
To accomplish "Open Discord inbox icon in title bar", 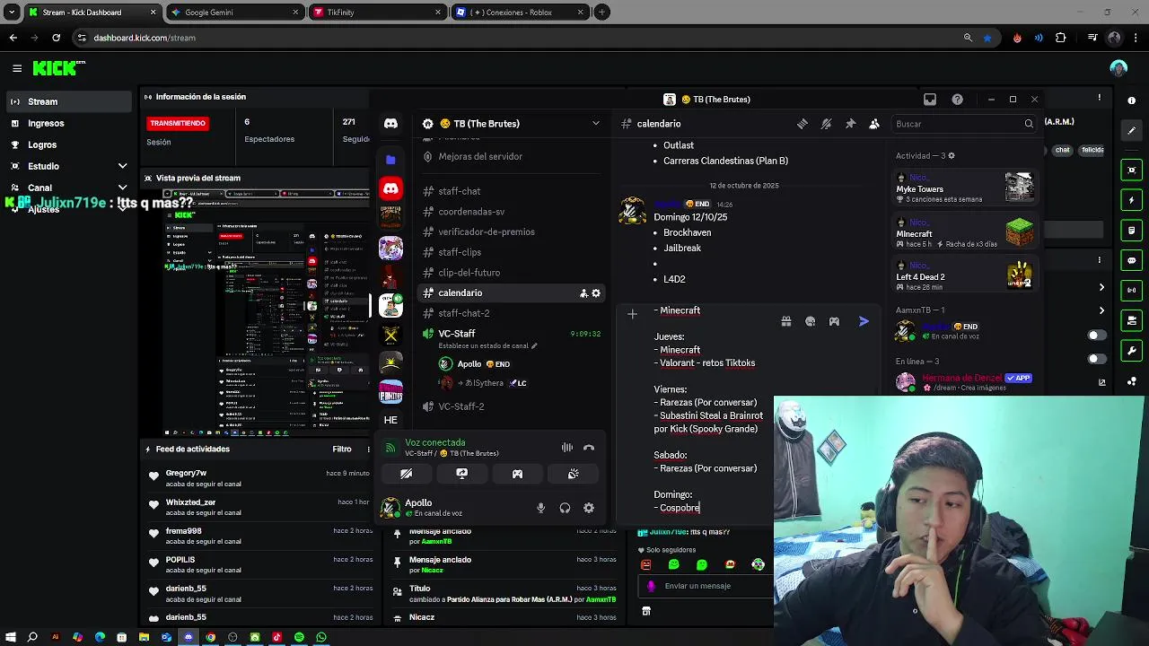I will point(930,100).
